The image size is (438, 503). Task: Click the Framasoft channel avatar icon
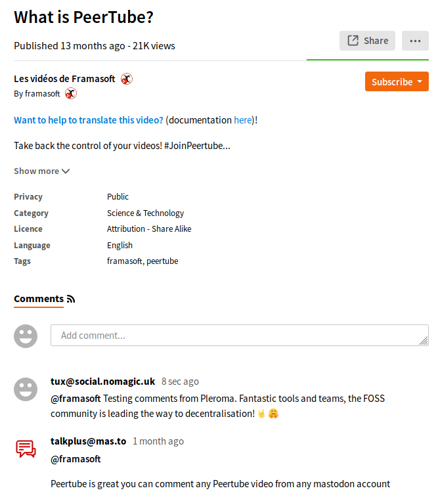pyautogui.click(x=127, y=79)
